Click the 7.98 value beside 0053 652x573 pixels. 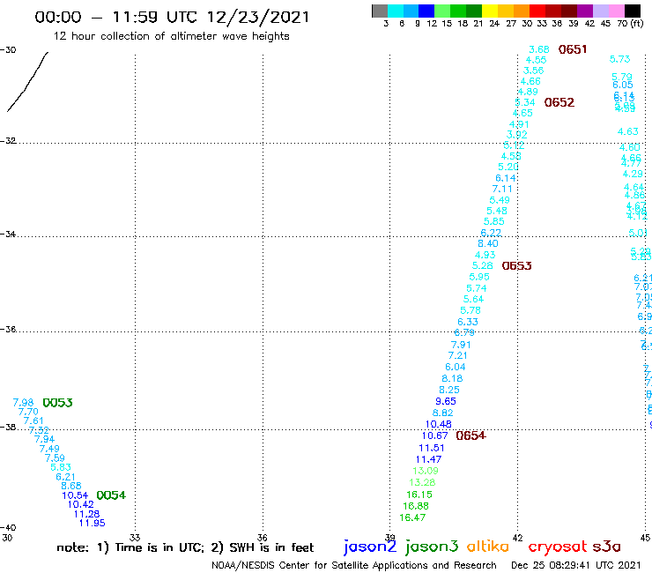[23, 403]
